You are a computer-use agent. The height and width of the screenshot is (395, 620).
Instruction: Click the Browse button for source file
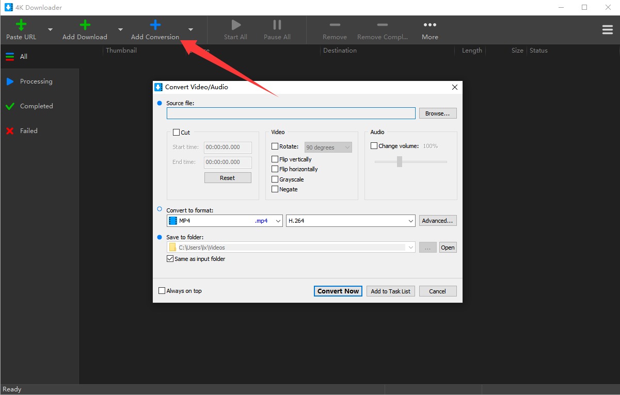point(438,113)
